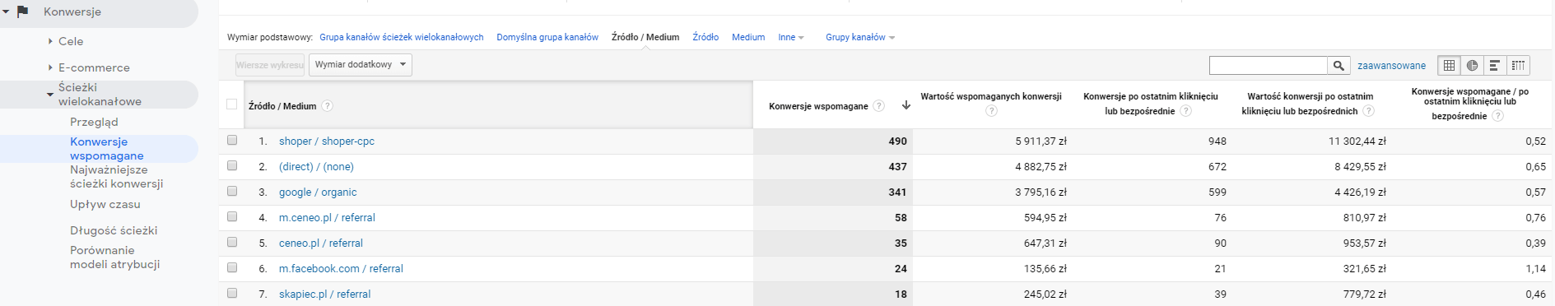Open Przegląd in sidebar

tap(94, 122)
